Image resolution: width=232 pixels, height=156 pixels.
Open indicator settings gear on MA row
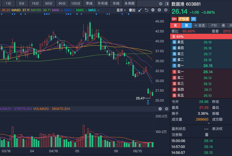click(x=166, y=10)
